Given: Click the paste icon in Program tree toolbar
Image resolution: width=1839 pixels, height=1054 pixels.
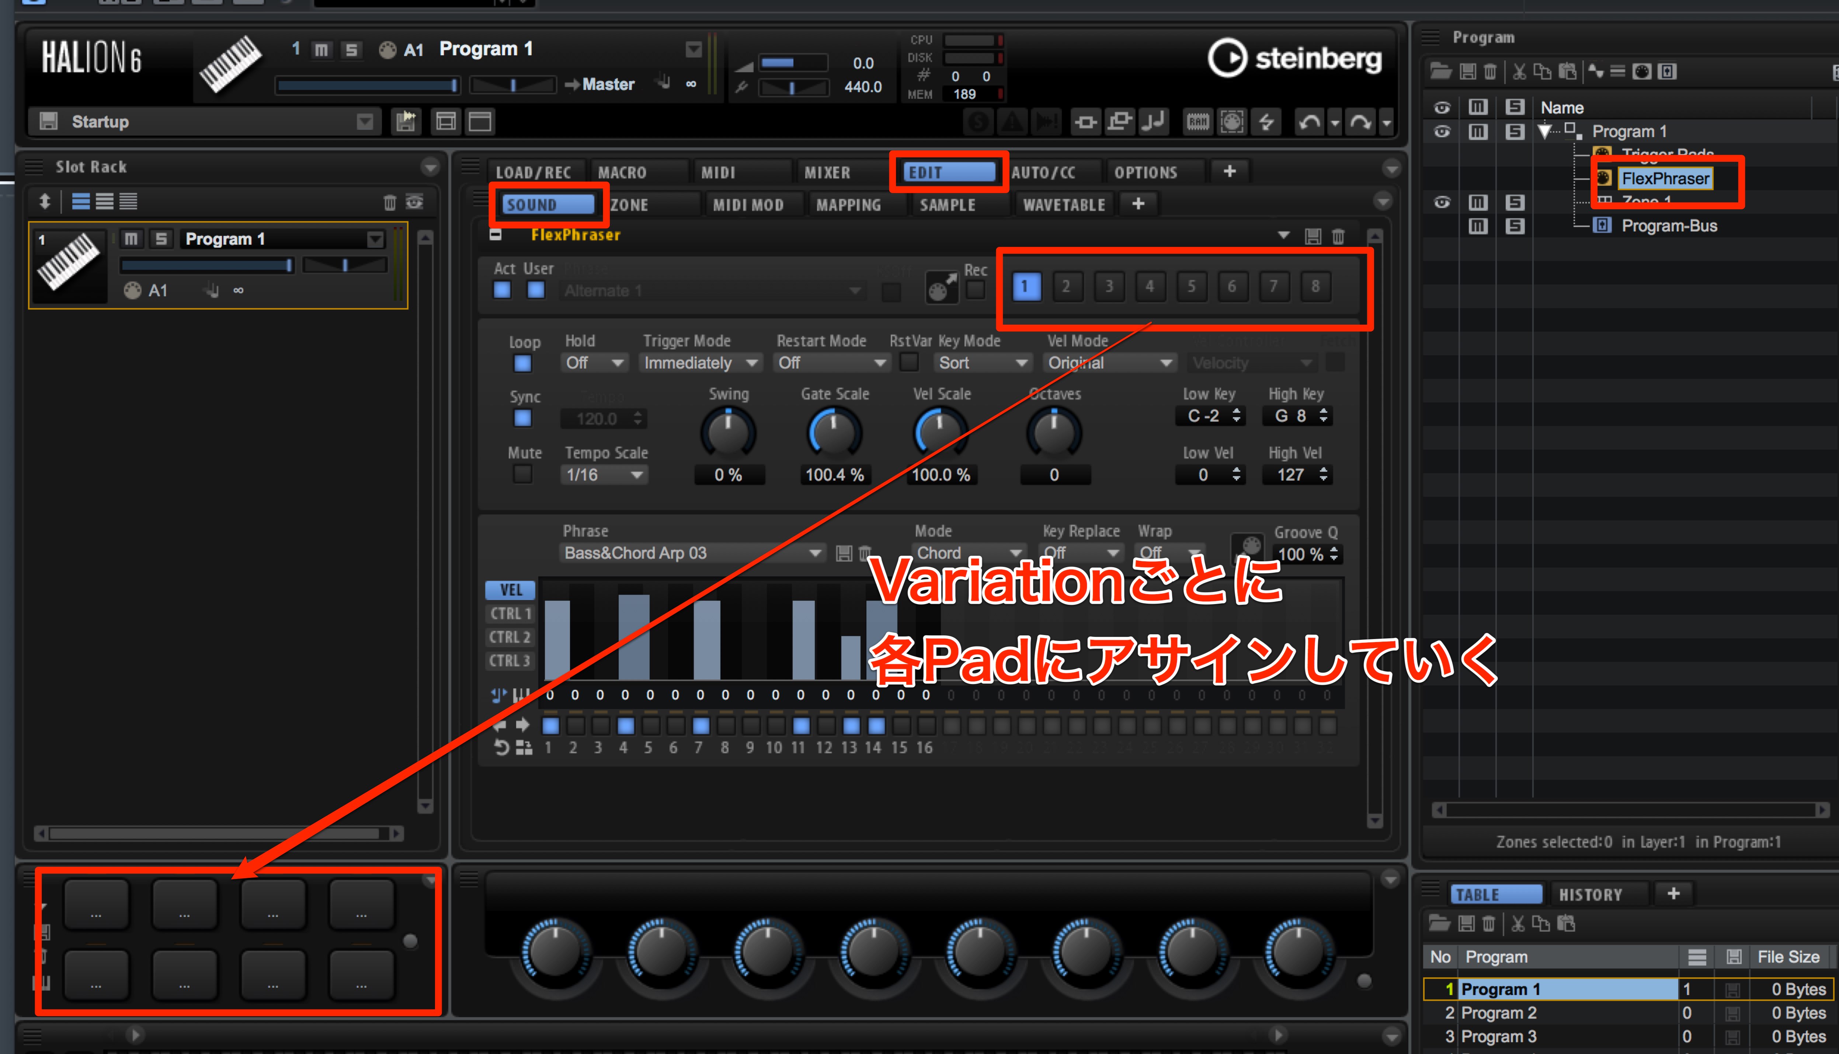Looking at the screenshot, I should click(1567, 71).
